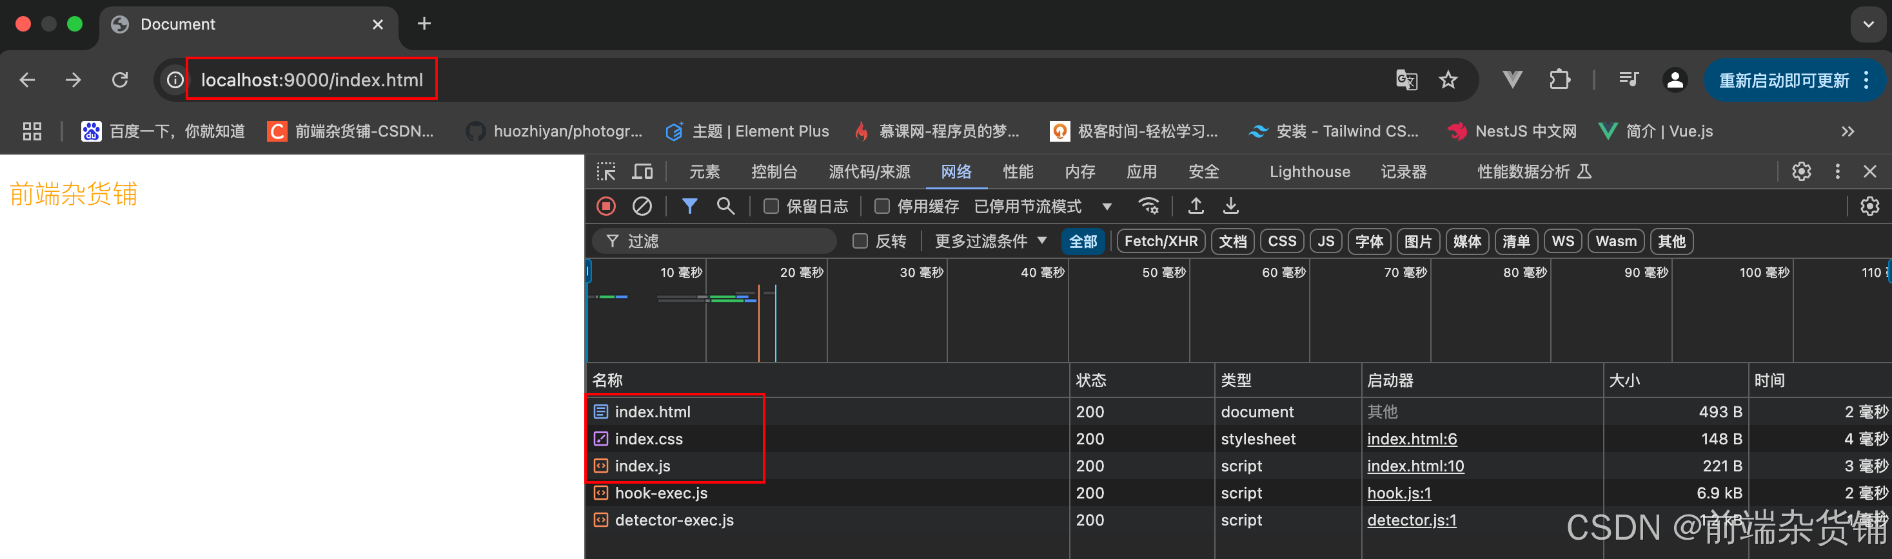
Task: Stop recording the network log
Action: pos(606,206)
